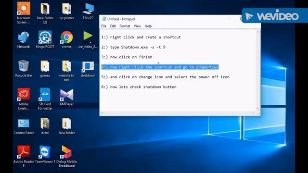Click the line "3:) now click on finish"
This screenshot has width=308, height=173.
[x=127, y=57]
